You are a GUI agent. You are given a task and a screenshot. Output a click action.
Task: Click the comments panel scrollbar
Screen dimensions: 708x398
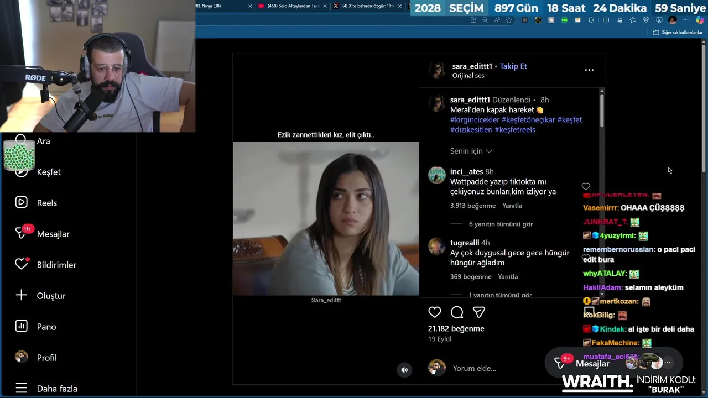tap(602, 109)
